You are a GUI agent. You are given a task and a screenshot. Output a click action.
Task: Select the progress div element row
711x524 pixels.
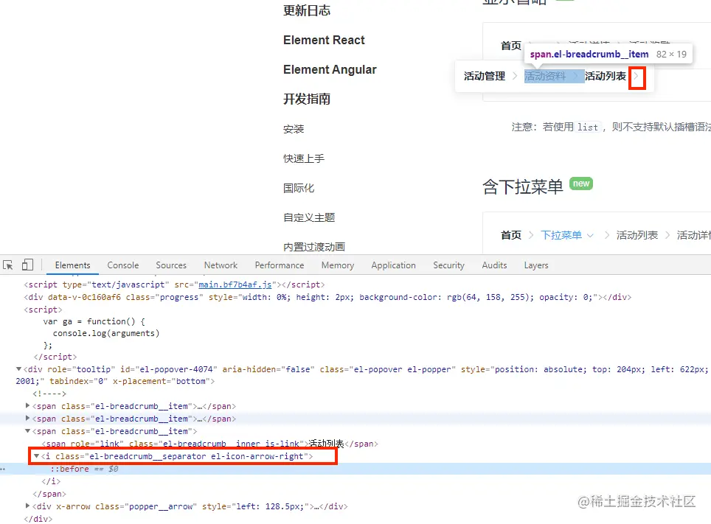click(x=327, y=297)
